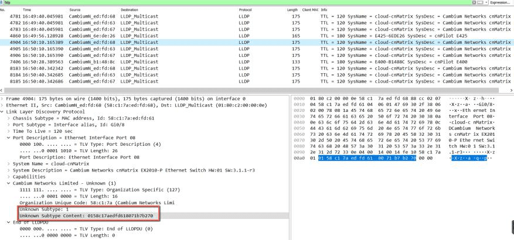Viewport: 514px width, 240px height.
Task: Sort packets by the Time column
Action: [27, 10]
